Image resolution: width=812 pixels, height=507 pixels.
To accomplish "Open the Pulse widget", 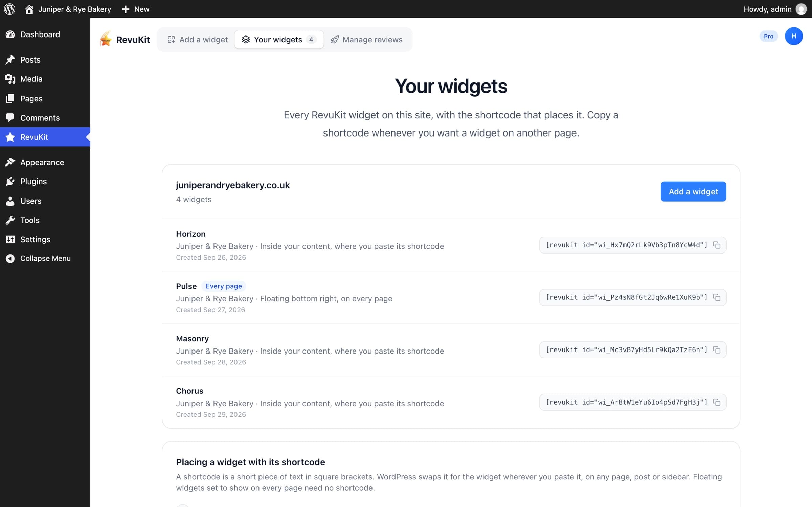I will [186, 286].
